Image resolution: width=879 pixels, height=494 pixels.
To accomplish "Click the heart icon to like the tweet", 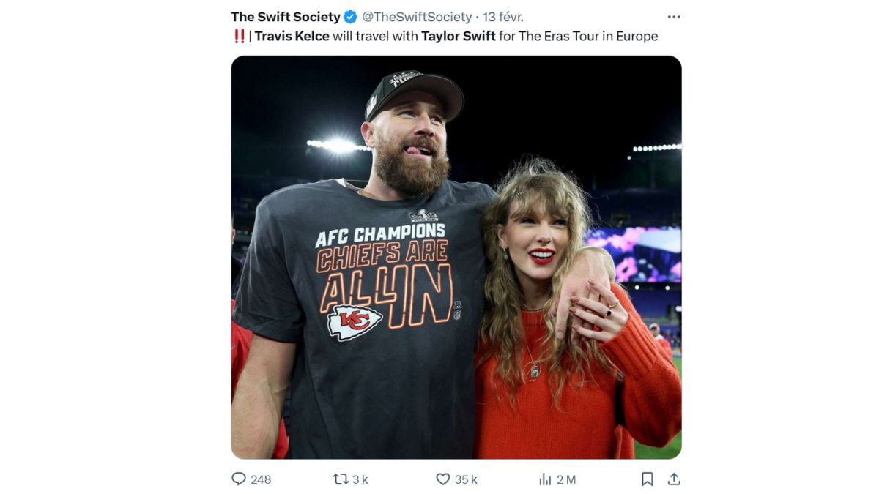I will [442, 479].
